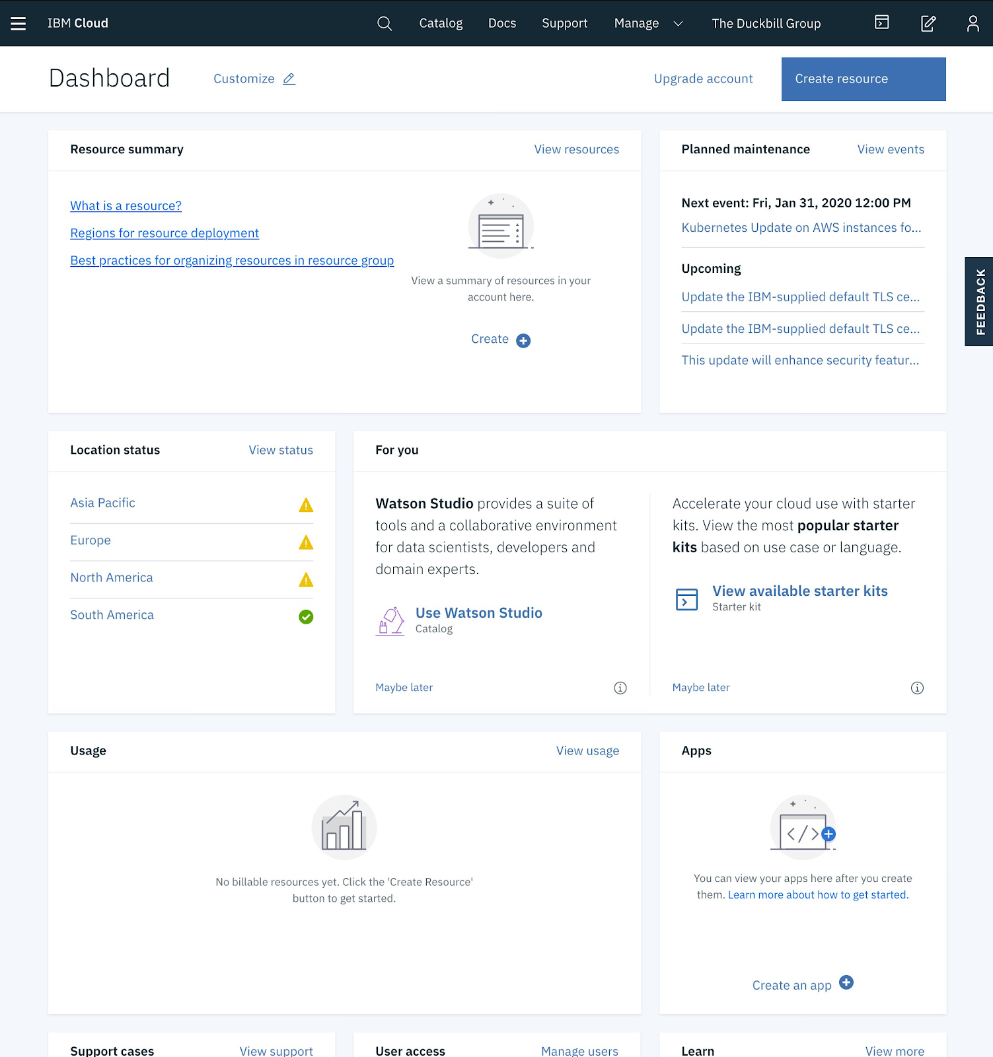The height and width of the screenshot is (1057, 993).
Task: Open the Support menu item
Action: pos(564,24)
